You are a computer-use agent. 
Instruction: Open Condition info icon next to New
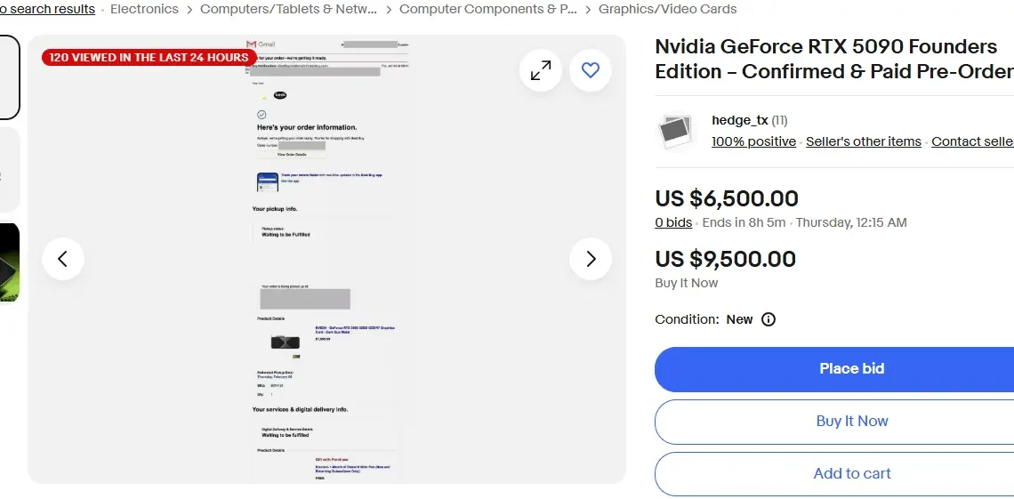tap(769, 319)
